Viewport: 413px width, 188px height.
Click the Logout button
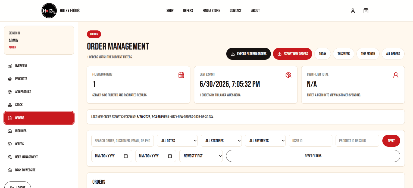pos(18,185)
